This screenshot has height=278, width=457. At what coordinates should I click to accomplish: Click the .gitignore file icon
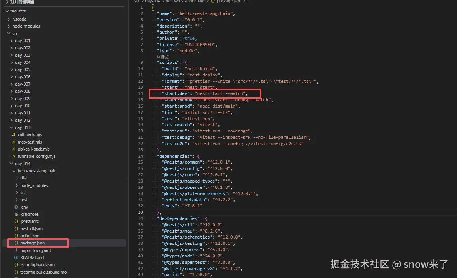(x=16, y=214)
